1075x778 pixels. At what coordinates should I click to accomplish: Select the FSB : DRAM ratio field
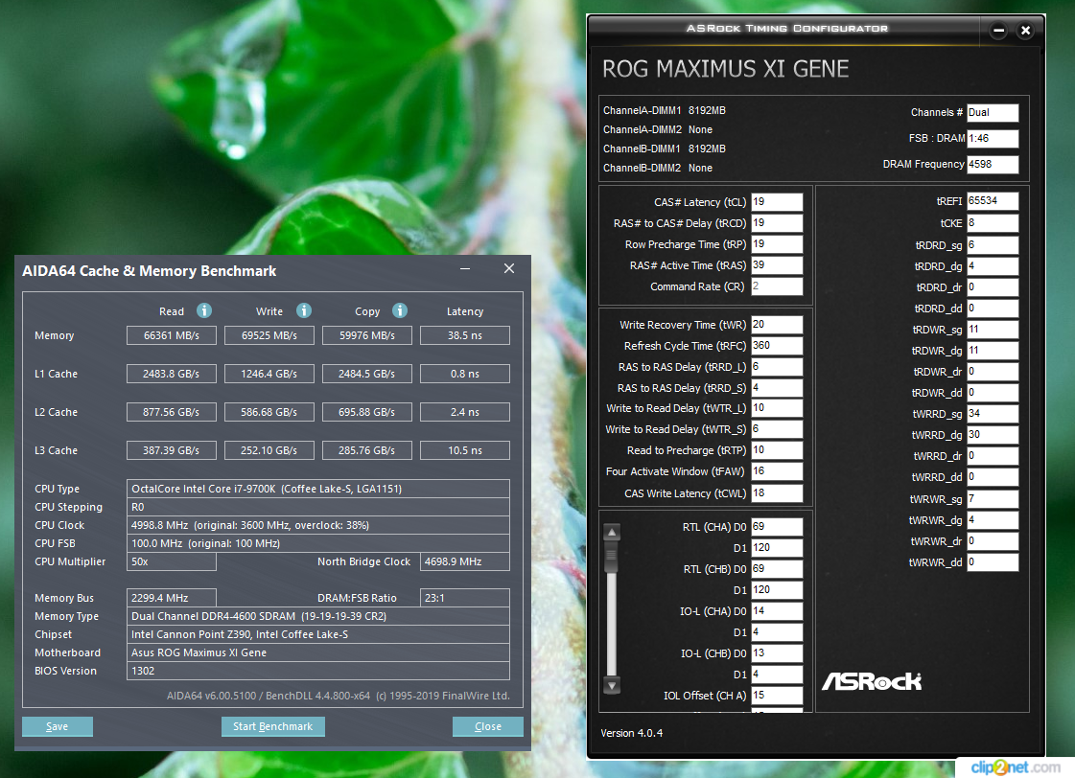993,138
